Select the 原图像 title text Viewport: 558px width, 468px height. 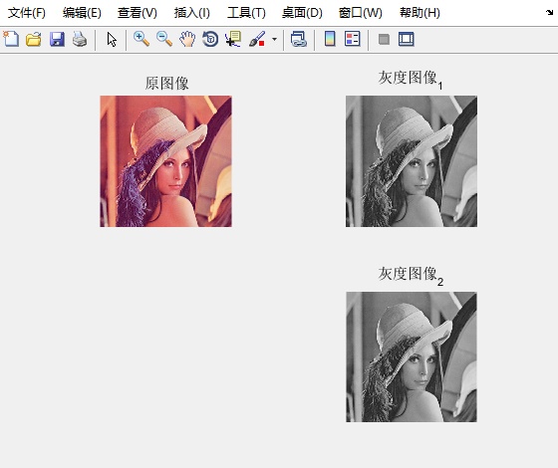pos(166,84)
